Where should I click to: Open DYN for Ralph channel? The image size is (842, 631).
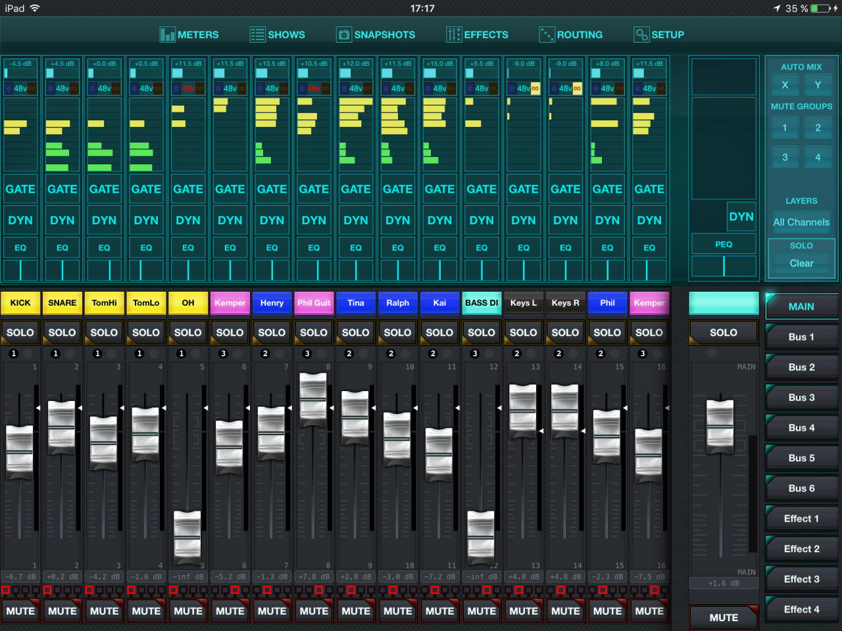[397, 220]
